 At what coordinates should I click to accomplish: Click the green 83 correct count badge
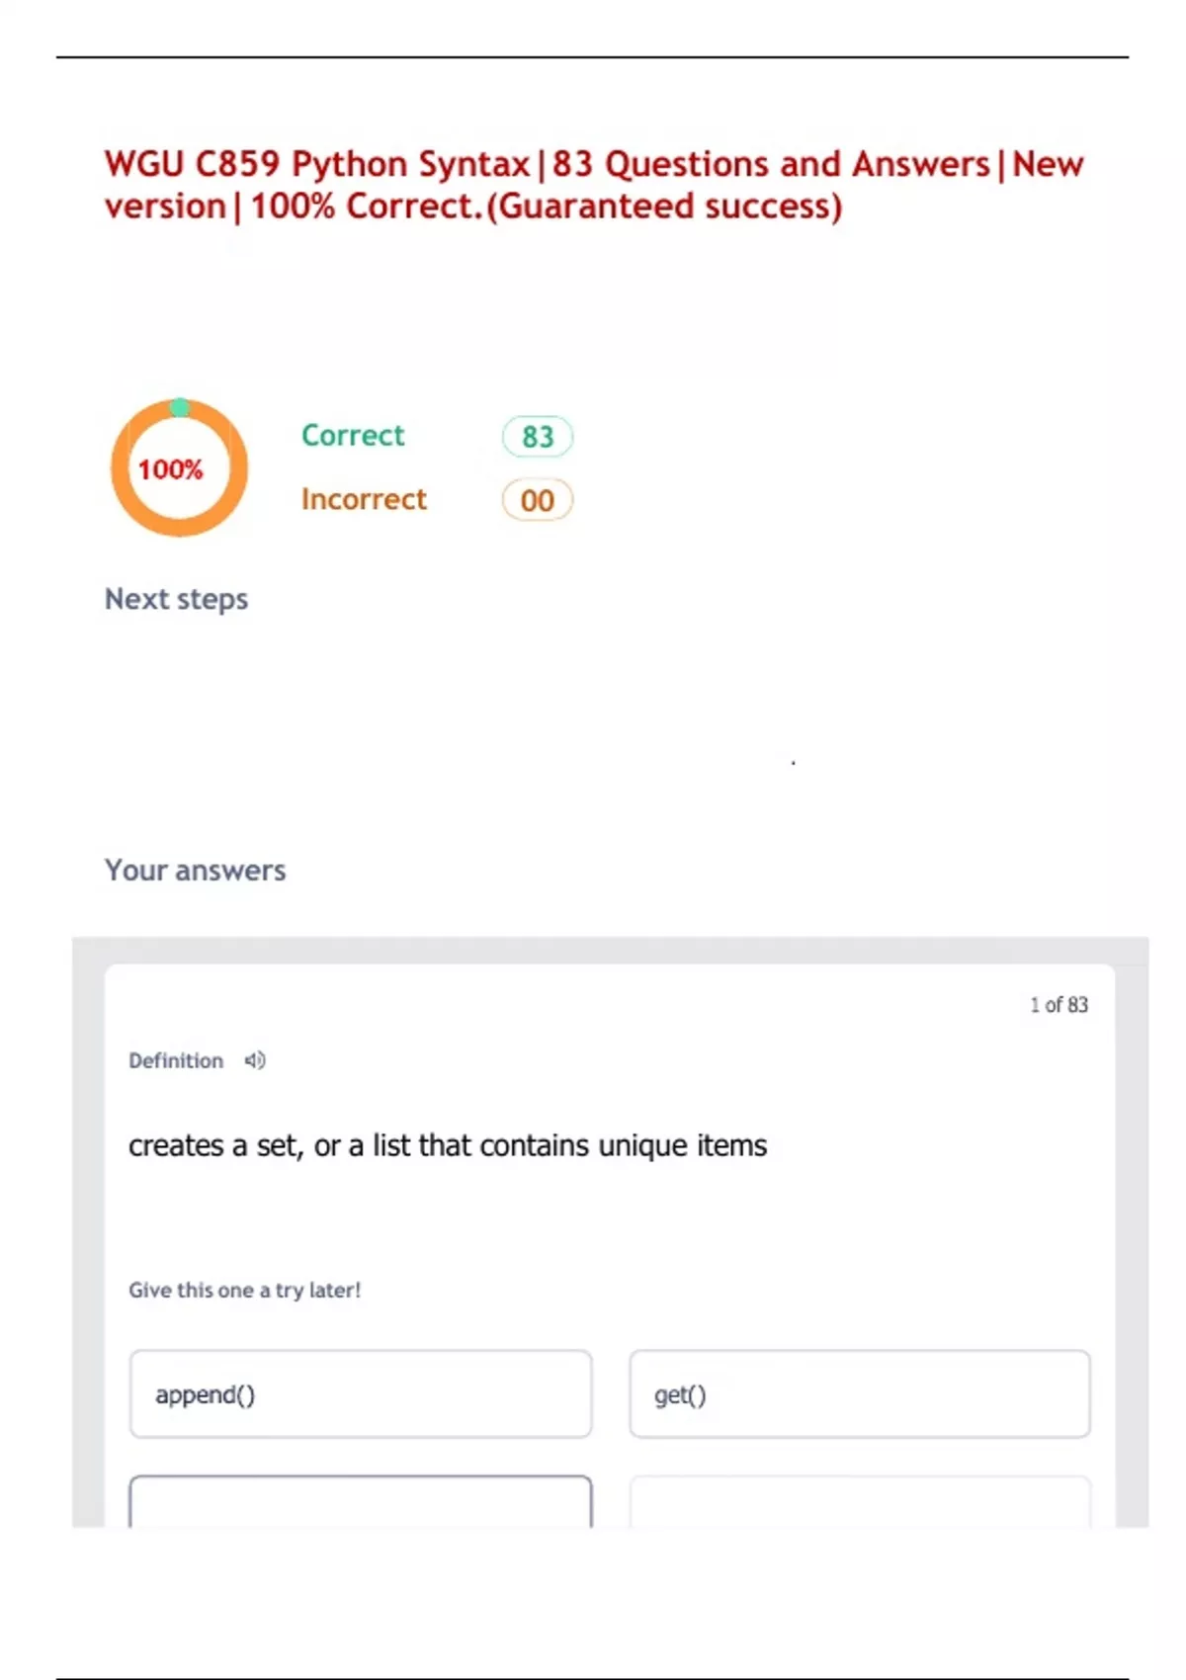pyautogui.click(x=538, y=437)
